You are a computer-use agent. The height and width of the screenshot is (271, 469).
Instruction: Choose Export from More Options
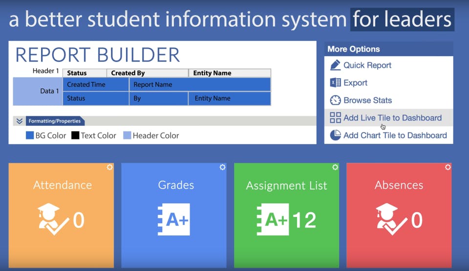tap(388, 83)
